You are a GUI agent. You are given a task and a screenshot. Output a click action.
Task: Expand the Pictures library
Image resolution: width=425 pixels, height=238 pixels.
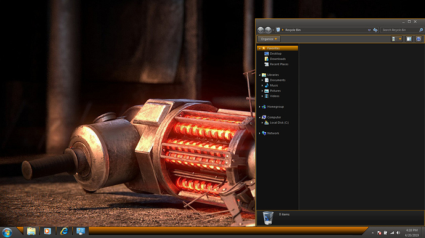coord(262,90)
